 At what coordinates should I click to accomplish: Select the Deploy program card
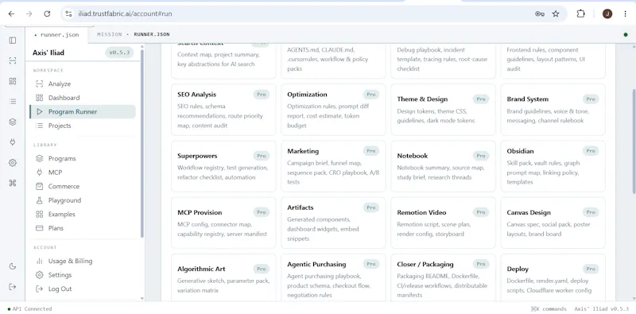553,277
